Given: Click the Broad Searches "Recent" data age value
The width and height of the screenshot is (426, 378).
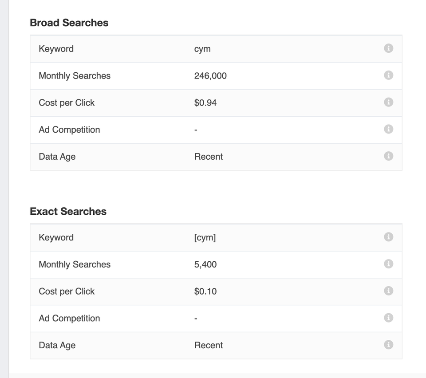Looking at the screenshot, I should 209,157.
